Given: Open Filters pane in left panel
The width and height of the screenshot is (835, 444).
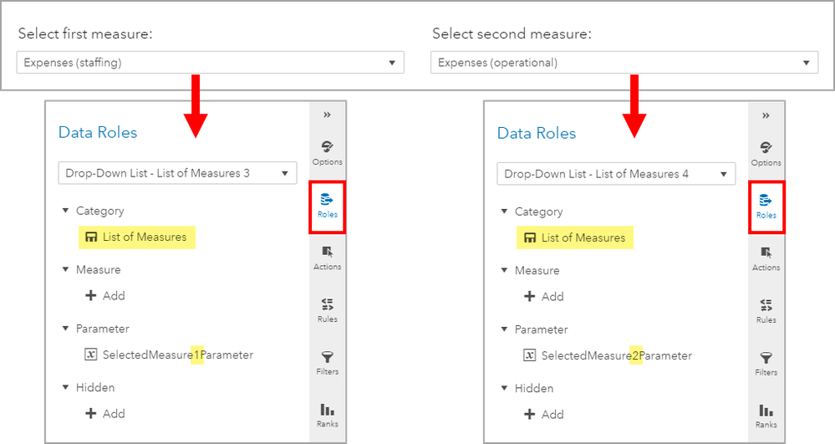Looking at the screenshot, I should pyautogui.click(x=327, y=361).
